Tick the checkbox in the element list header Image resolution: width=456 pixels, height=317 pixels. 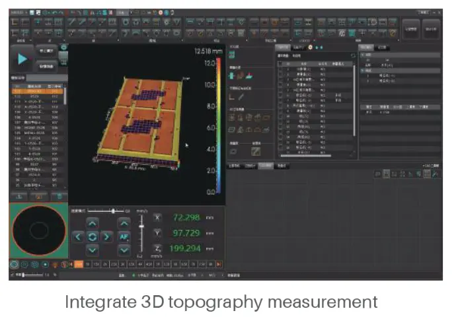click(280, 65)
